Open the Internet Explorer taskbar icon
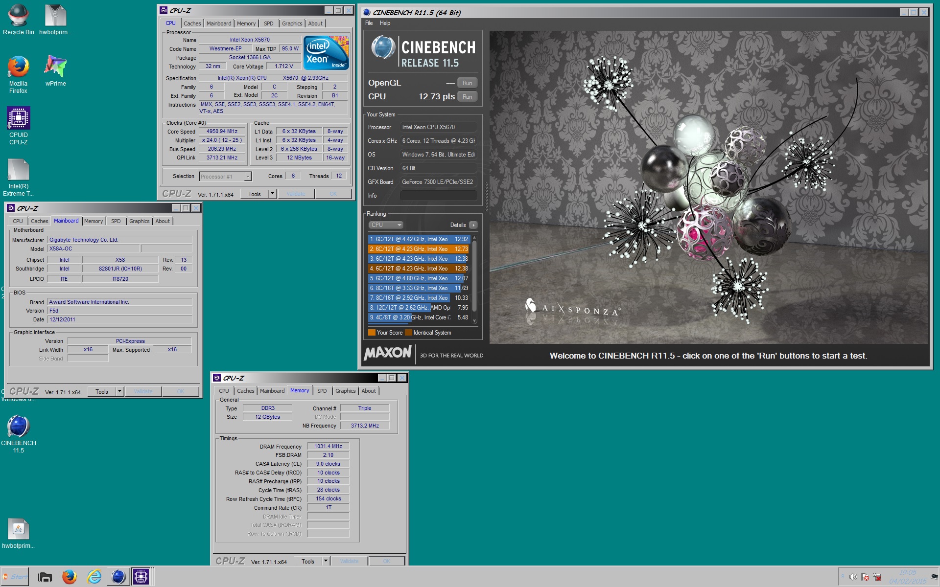This screenshot has width=940, height=587. pyautogui.click(x=94, y=577)
